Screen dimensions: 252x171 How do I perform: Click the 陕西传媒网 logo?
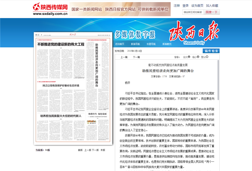point(50,9)
